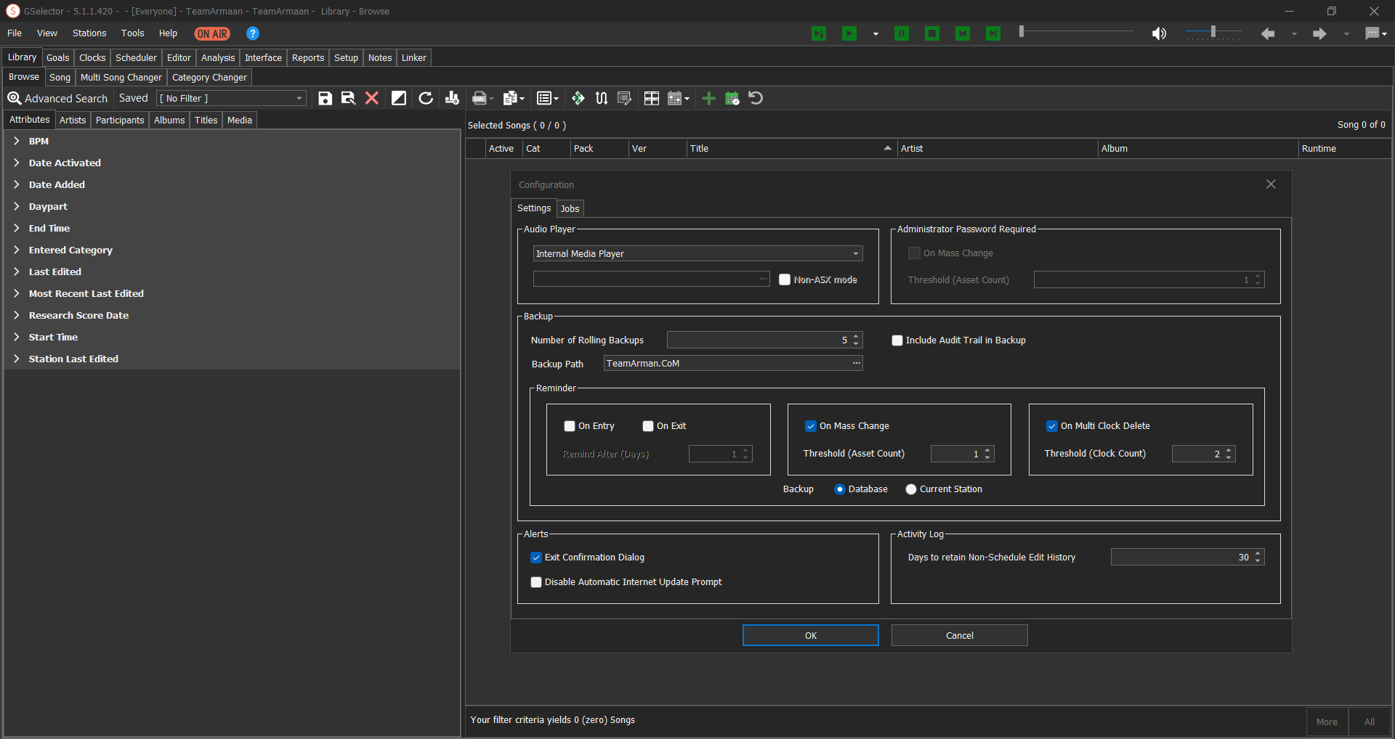Skip to the previous track
The image size is (1395, 739).
[x=963, y=33]
